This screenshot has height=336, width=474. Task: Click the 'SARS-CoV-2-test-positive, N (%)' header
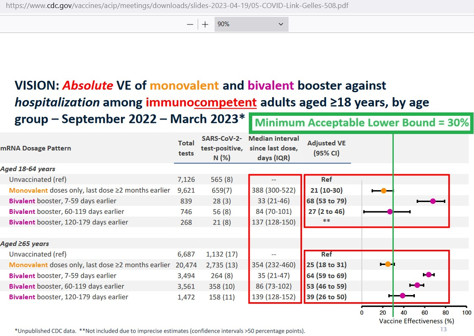coord(222,148)
